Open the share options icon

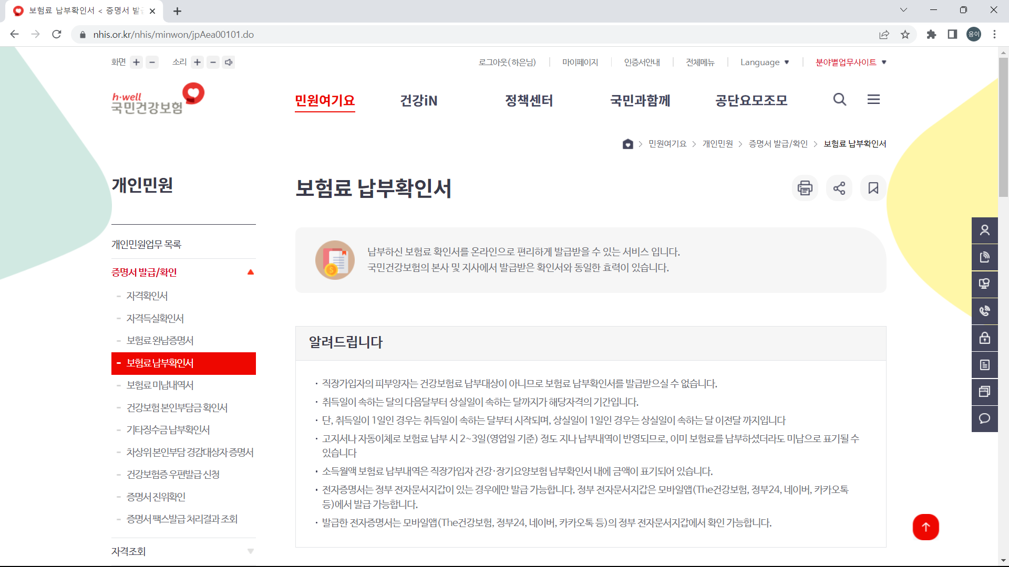coord(839,188)
